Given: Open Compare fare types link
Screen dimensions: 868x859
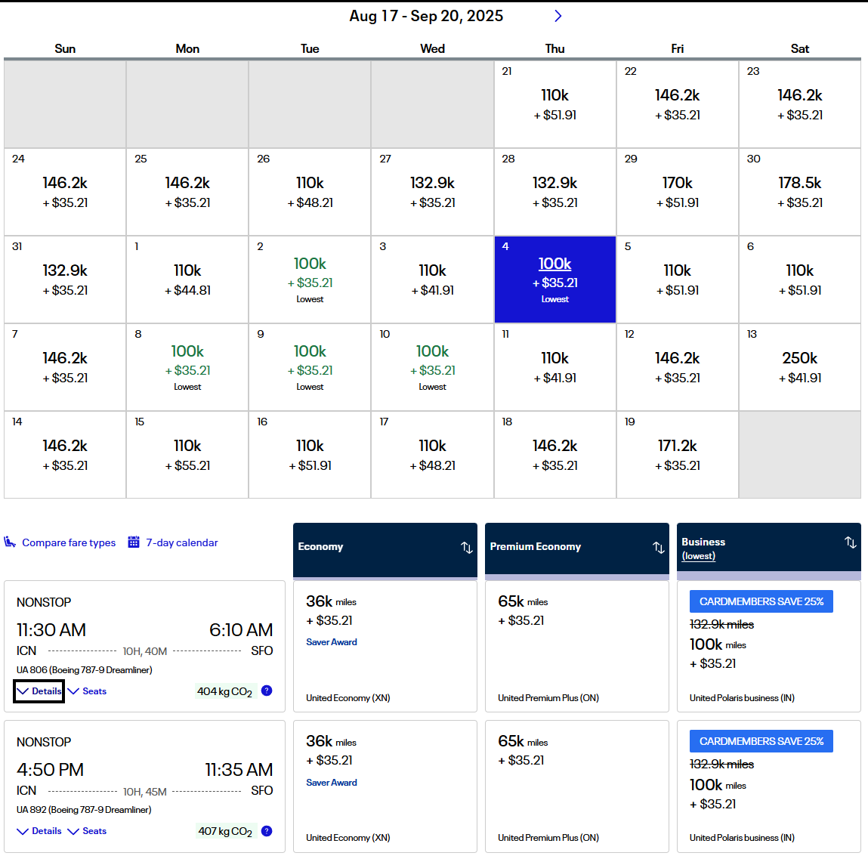Looking at the screenshot, I should tap(69, 542).
